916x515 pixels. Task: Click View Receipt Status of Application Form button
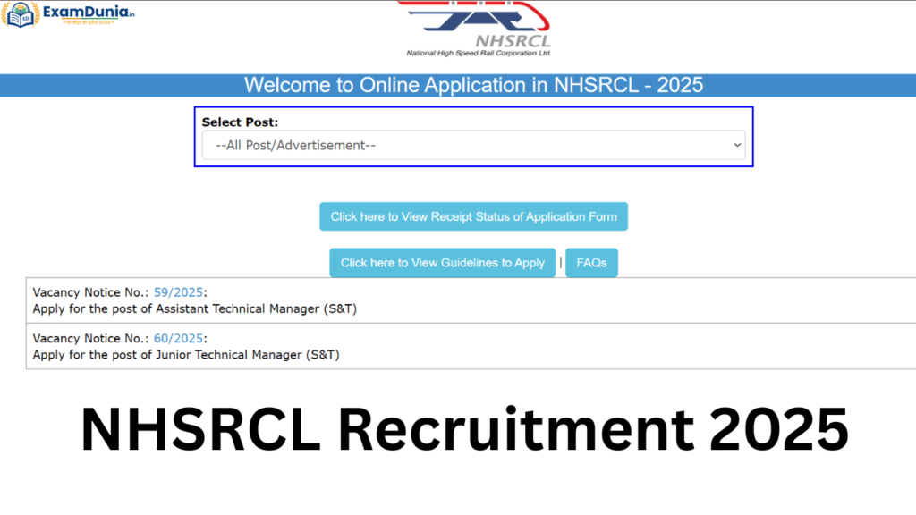pyautogui.click(x=474, y=216)
